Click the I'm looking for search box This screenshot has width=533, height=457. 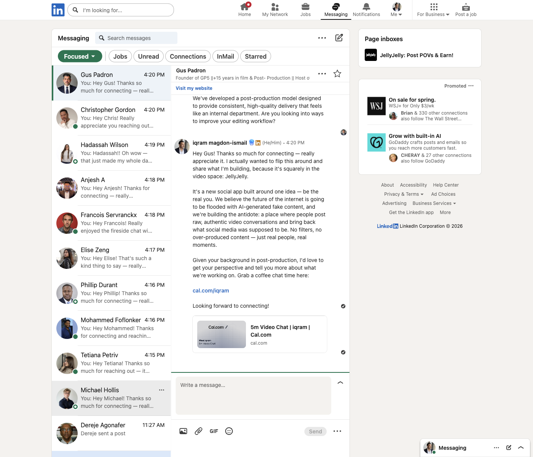point(121,10)
